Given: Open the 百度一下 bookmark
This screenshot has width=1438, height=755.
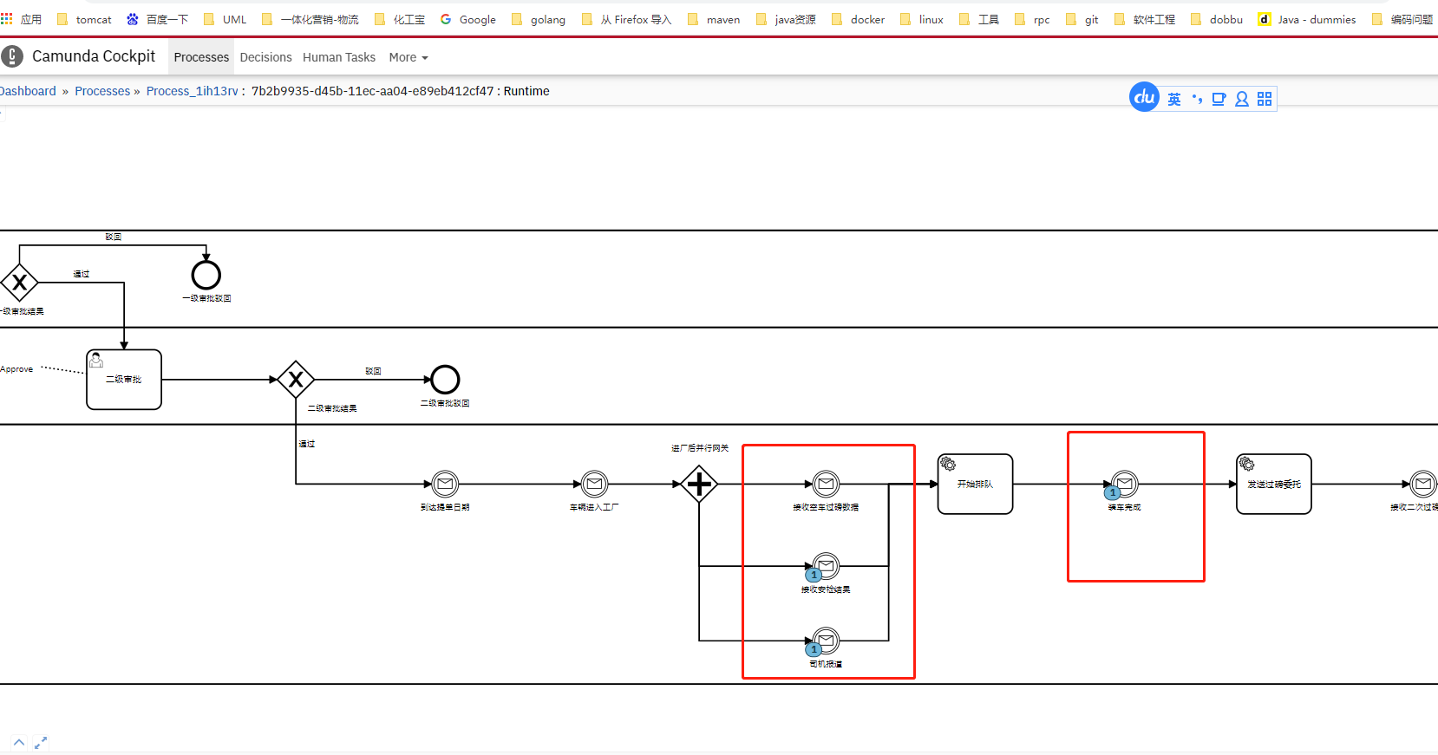Looking at the screenshot, I should (157, 19).
